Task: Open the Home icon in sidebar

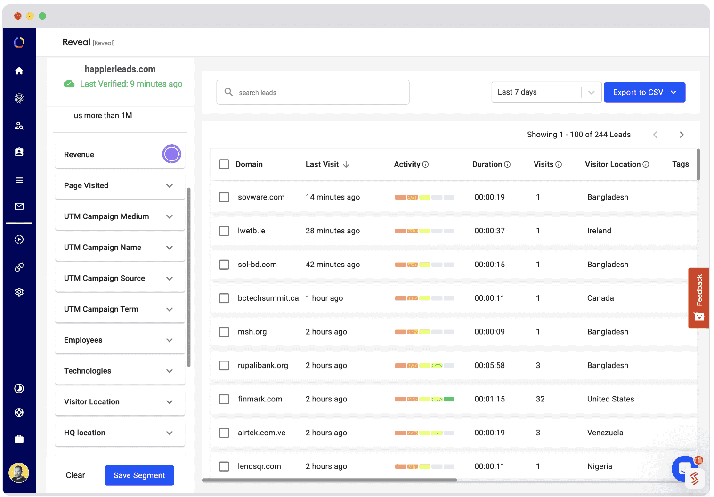Action: (19, 71)
